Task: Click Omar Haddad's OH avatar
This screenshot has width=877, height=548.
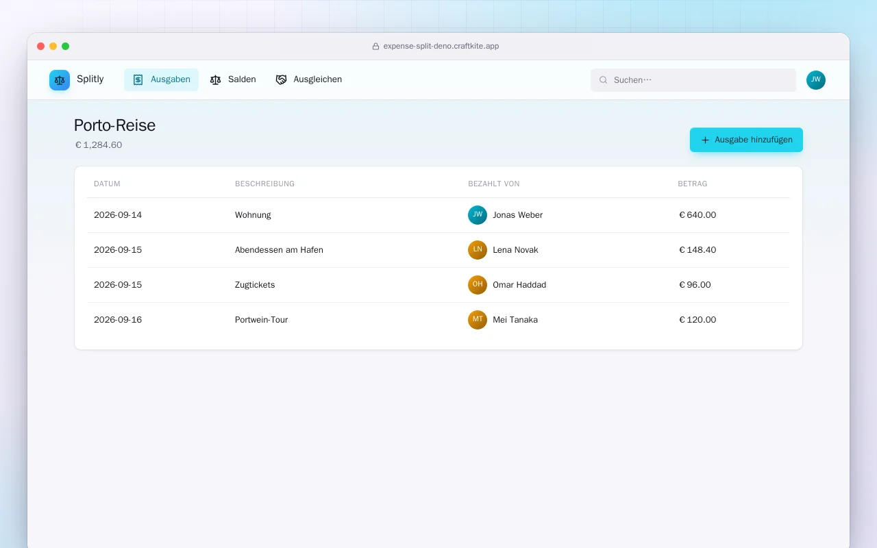Action: [478, 285]
